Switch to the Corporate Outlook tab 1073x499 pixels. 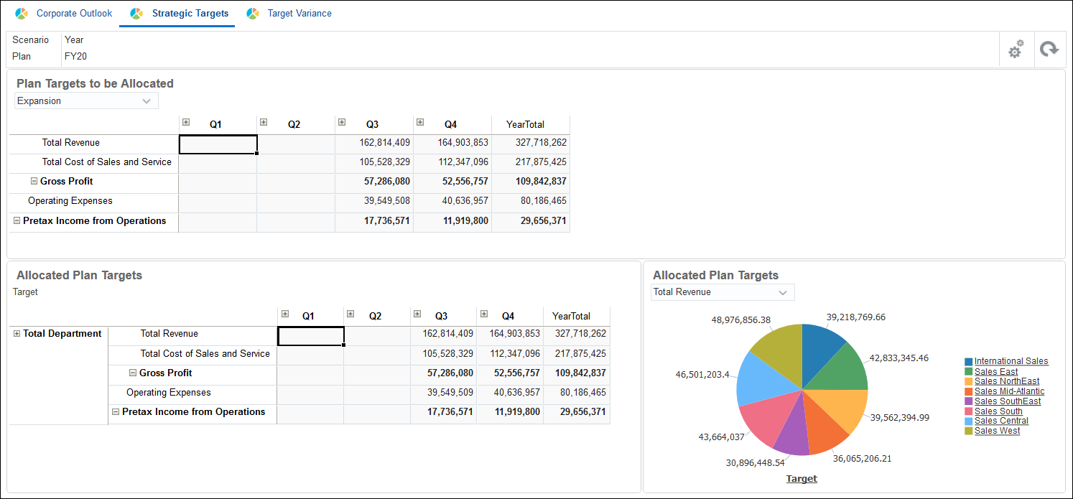tap(74, 13)
